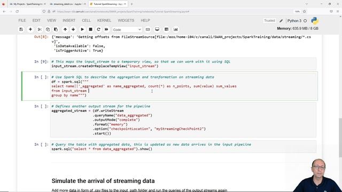Open the command palette keyboard icon
Viewport: 342px width, 192px height.
point(147,29)
